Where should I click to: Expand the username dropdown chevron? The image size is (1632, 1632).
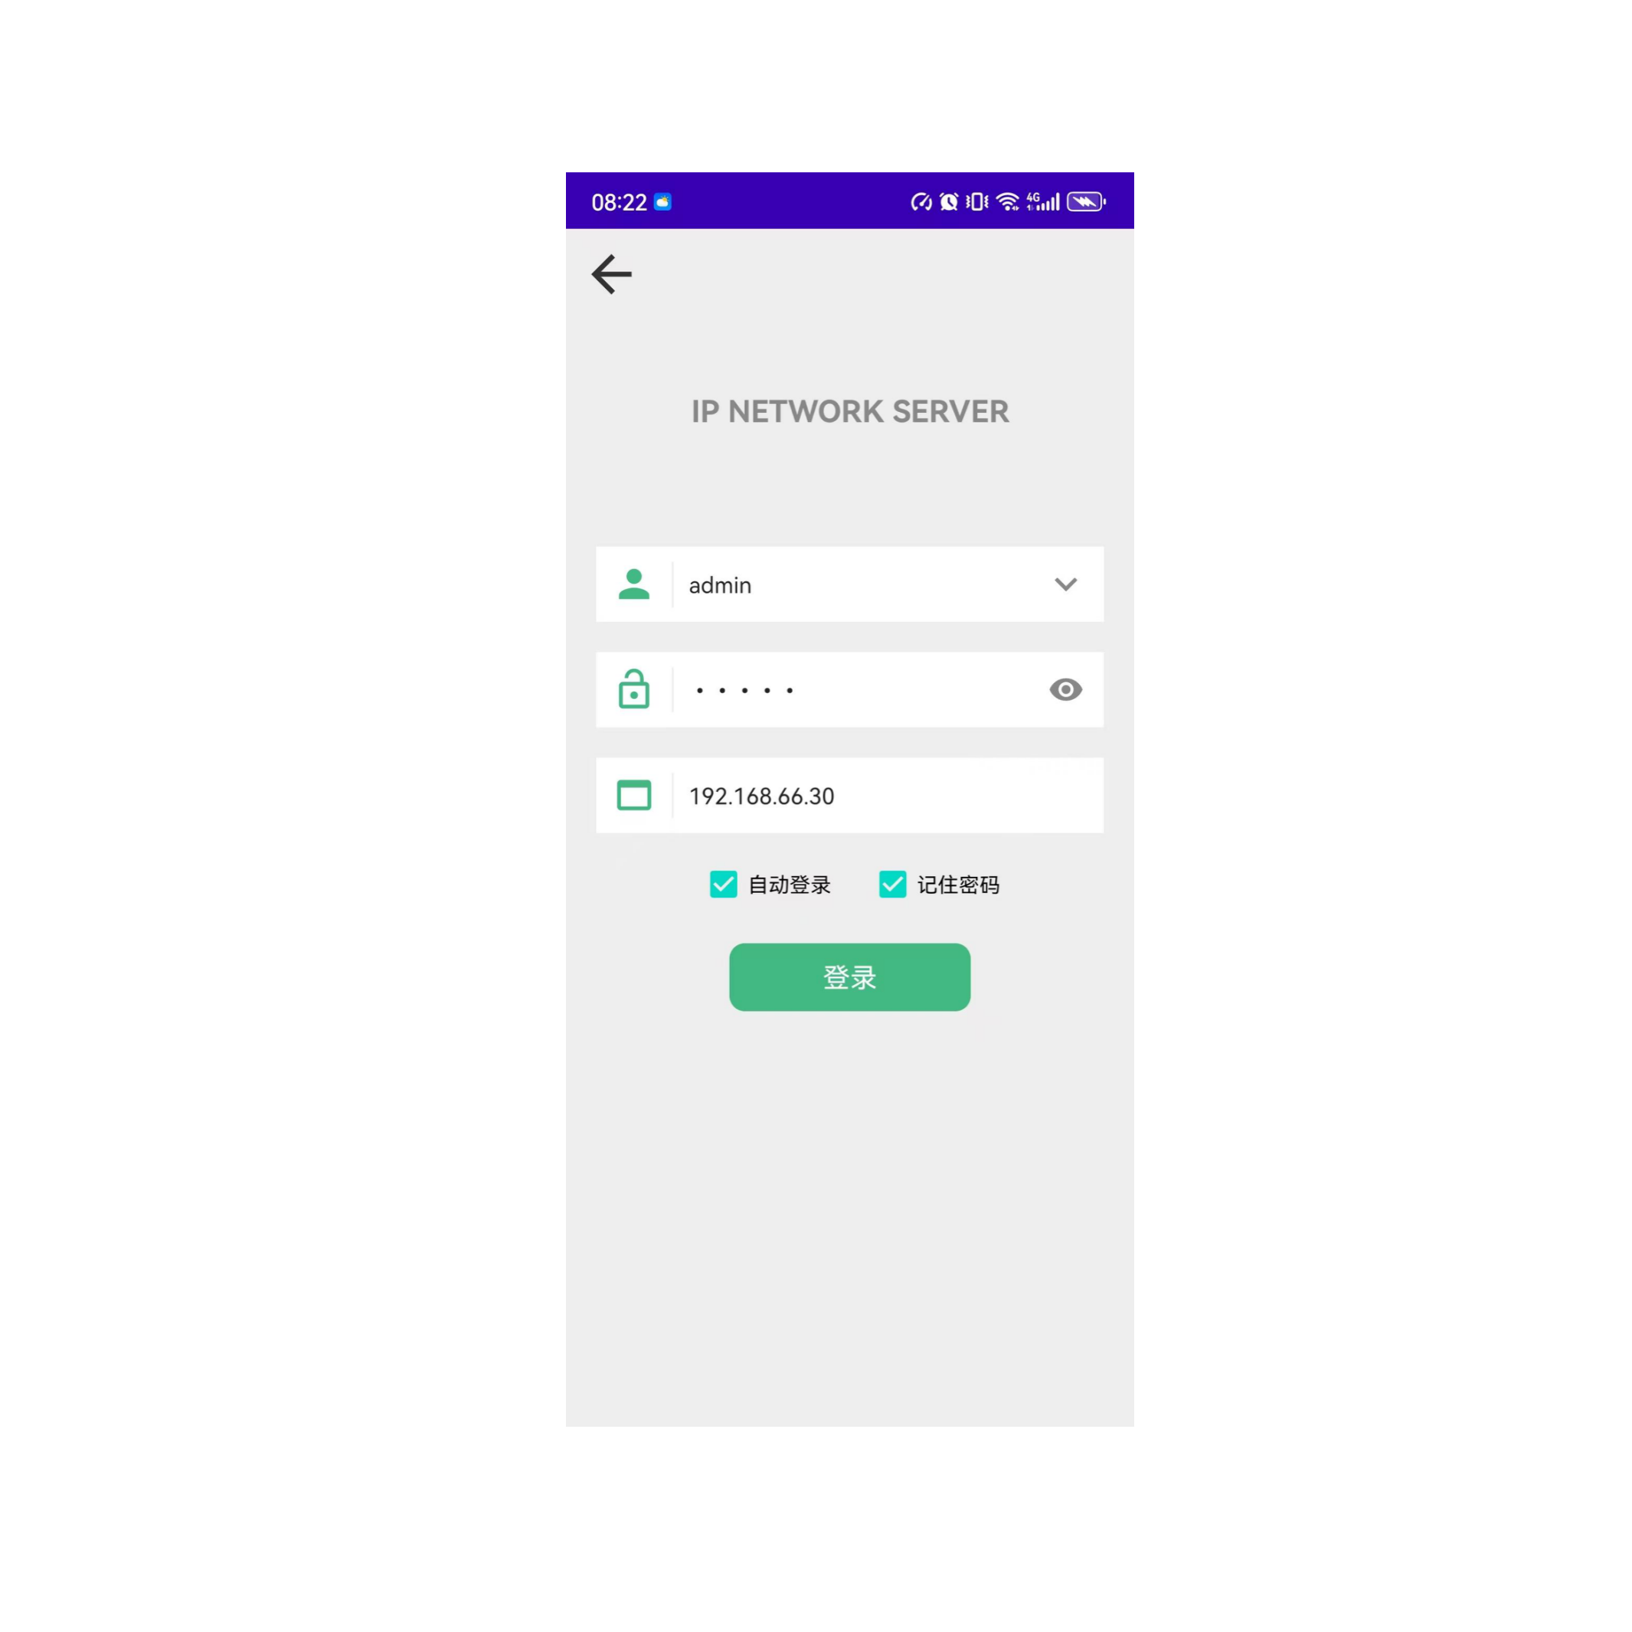coord(1065,584)
